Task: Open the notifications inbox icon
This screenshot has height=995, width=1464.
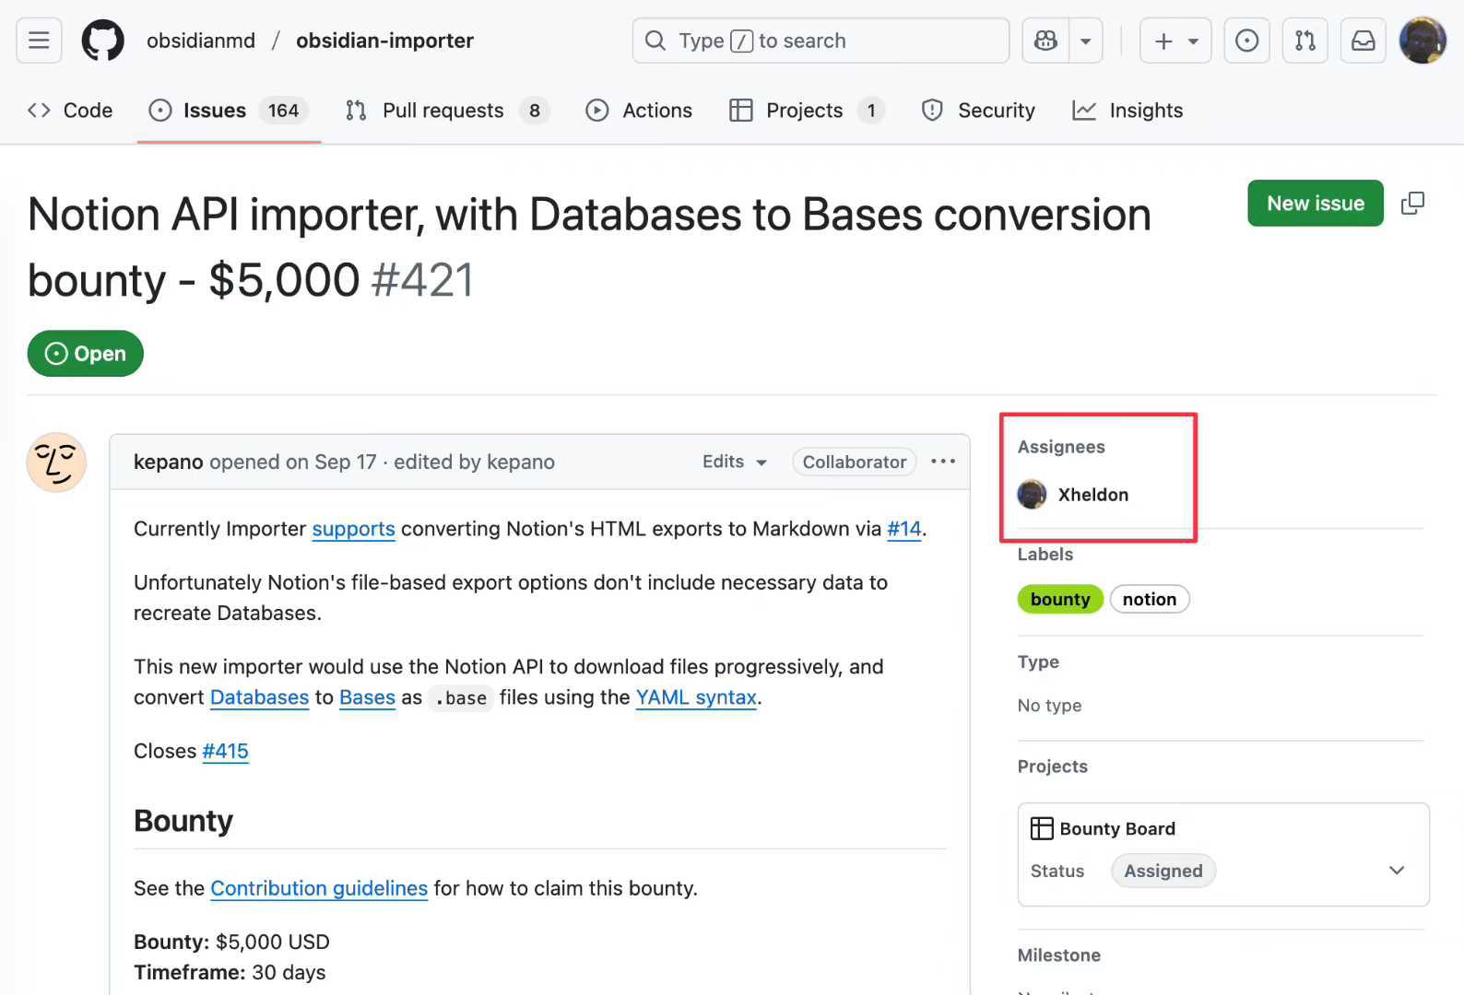Action: [1363, 41]
